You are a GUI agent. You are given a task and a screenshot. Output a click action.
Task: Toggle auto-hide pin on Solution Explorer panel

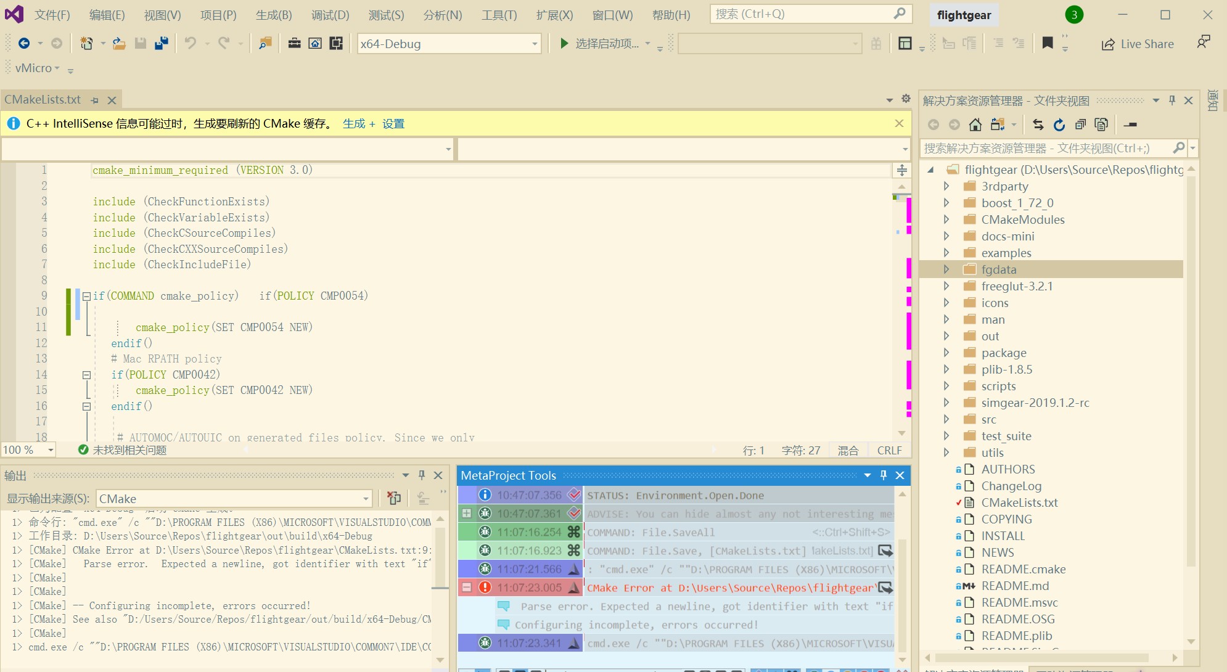[x=1172, y=100]
